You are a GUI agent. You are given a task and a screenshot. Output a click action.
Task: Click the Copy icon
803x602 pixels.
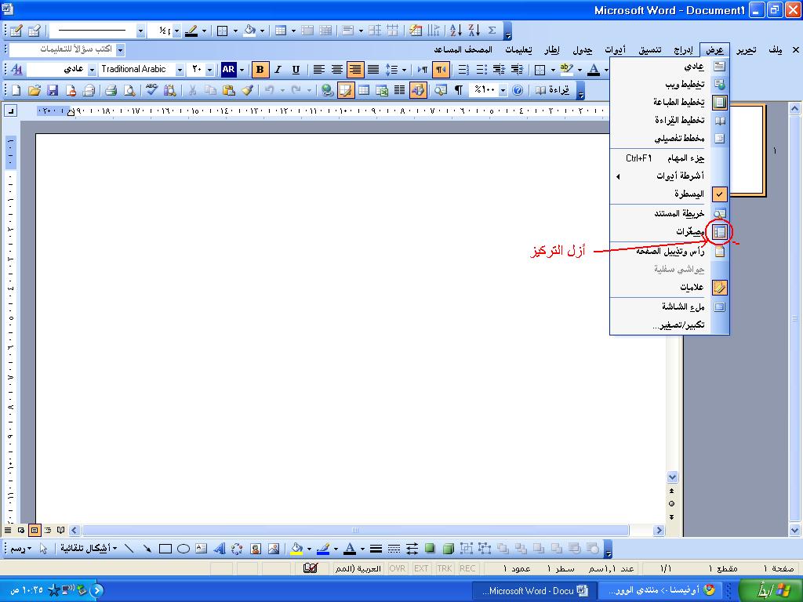pyautogui.click(x=210, y=91)
